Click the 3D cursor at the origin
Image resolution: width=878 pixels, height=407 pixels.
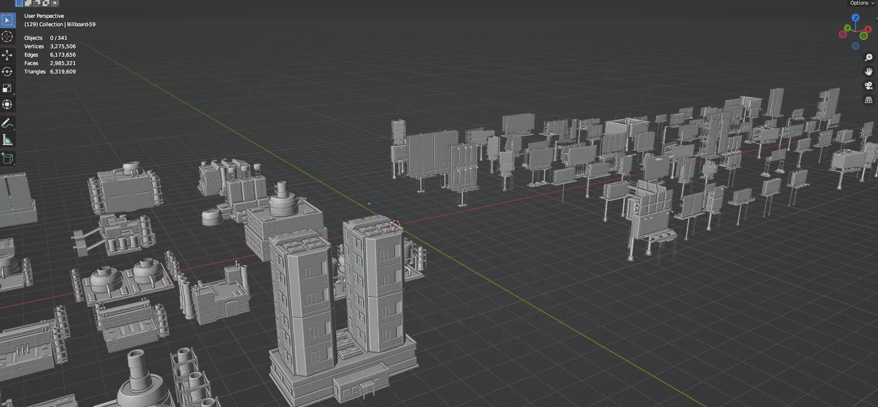pyautogui.click(x=395, y=226)
